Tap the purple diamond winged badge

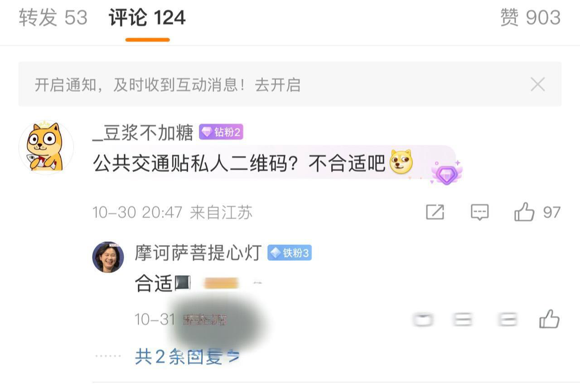pyautogui.click(x=446, y=173)
